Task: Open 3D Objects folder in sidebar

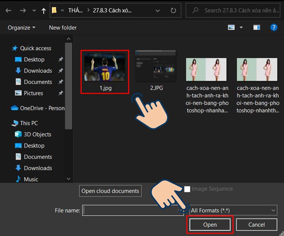Action: [37, 134]
